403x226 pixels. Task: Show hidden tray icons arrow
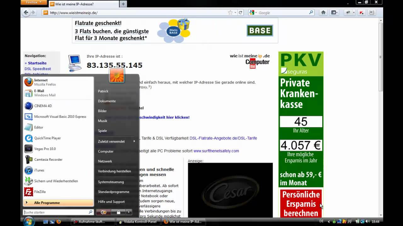329,222
